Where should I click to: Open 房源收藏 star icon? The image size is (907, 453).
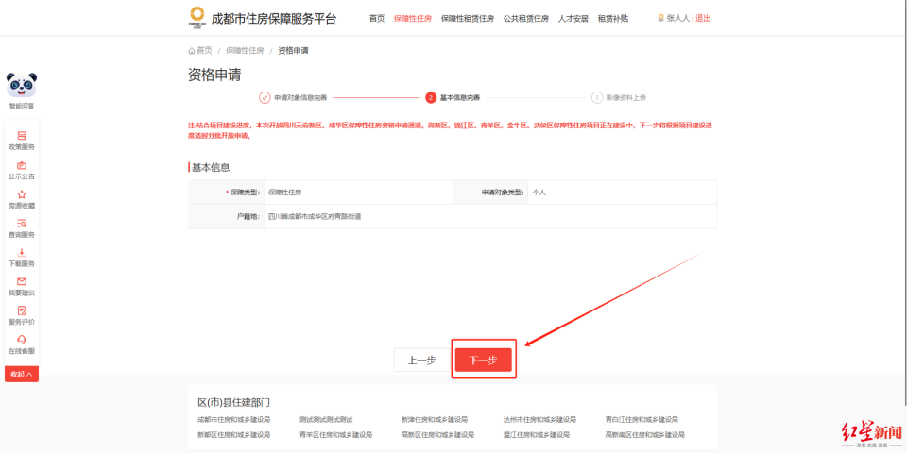(22, 194)
